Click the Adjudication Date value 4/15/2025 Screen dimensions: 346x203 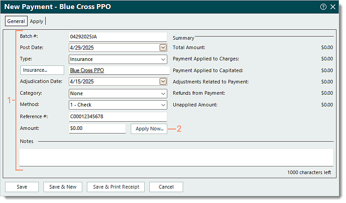tap(82, 82)
